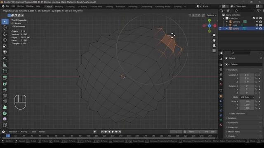This screenshot has width=264, height=148.
Task: Open the Playback menu in timeline
Action: [x=14, y=132]
